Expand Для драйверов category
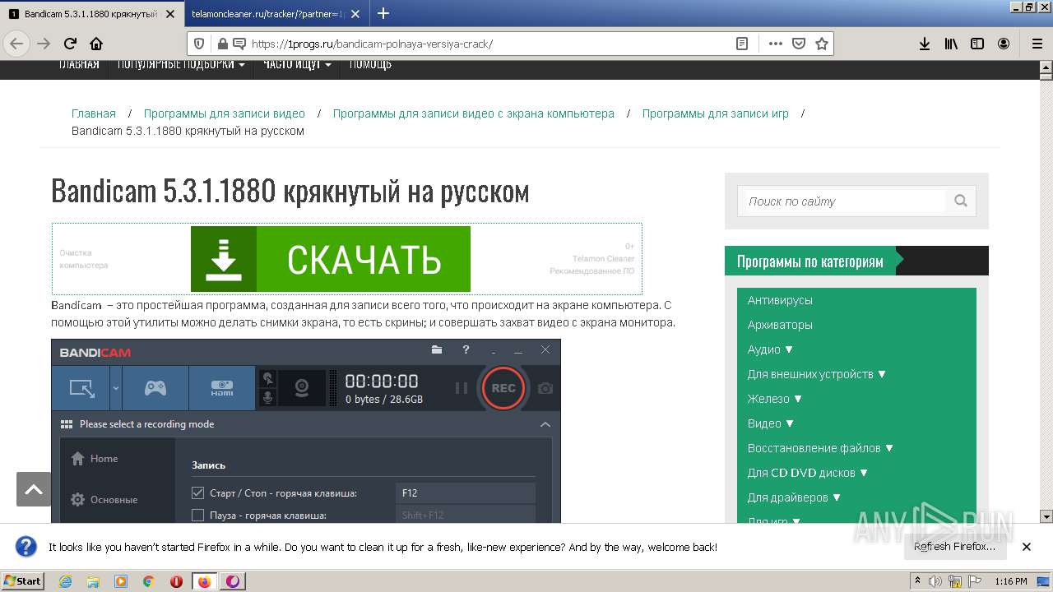 pyautogui.click(x=795, y=497)
